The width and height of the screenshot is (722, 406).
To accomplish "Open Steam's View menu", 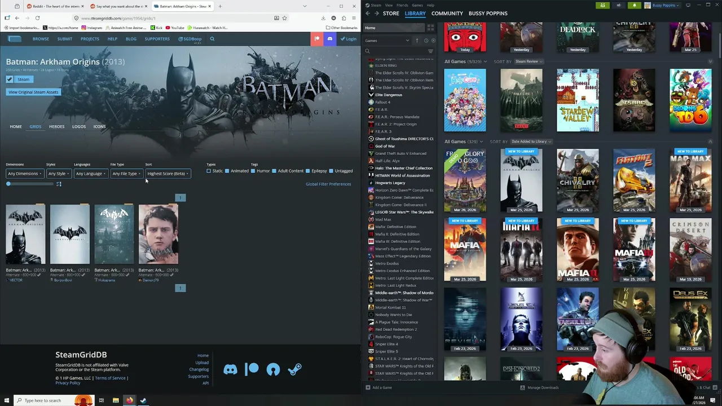I will click(389, 5).
